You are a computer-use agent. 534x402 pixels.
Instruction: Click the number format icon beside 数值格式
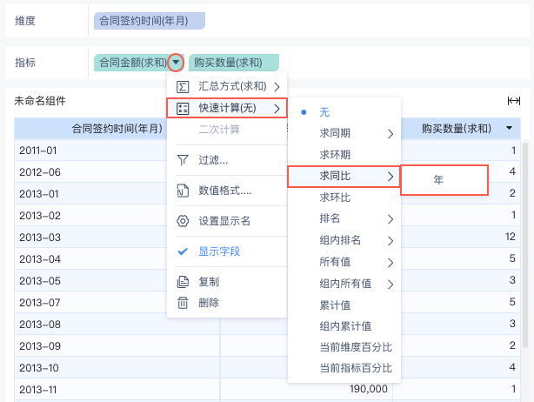(183, 191)
